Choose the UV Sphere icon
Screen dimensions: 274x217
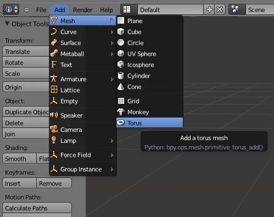pos(121,54)
